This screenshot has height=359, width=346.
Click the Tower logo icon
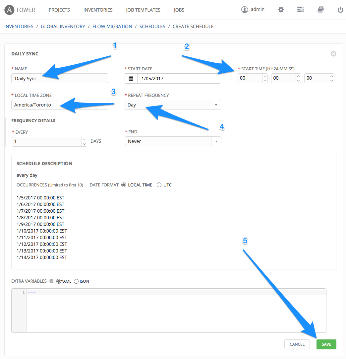pyautogui.click(x=9, y=10)
